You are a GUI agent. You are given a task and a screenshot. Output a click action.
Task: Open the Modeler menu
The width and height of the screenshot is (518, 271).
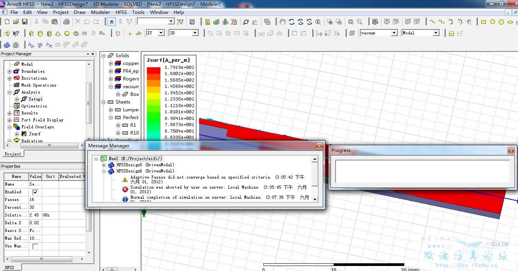point(101,12)
